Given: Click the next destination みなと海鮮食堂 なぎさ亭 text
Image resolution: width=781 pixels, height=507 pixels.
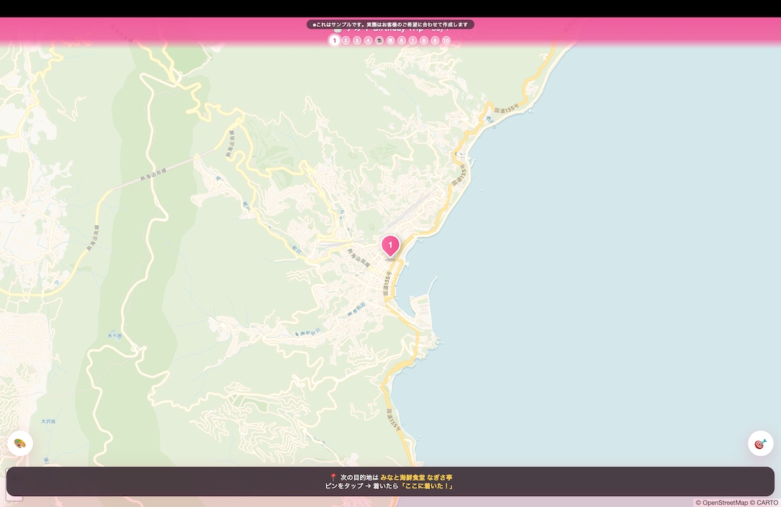Looking at the screenshot, I should pos(416,478).
